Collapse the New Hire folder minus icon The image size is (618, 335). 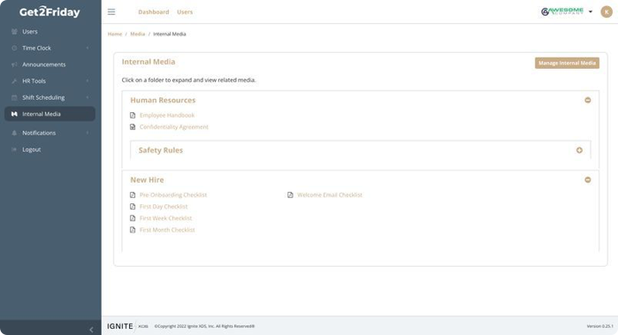click(x=588, y=179)
